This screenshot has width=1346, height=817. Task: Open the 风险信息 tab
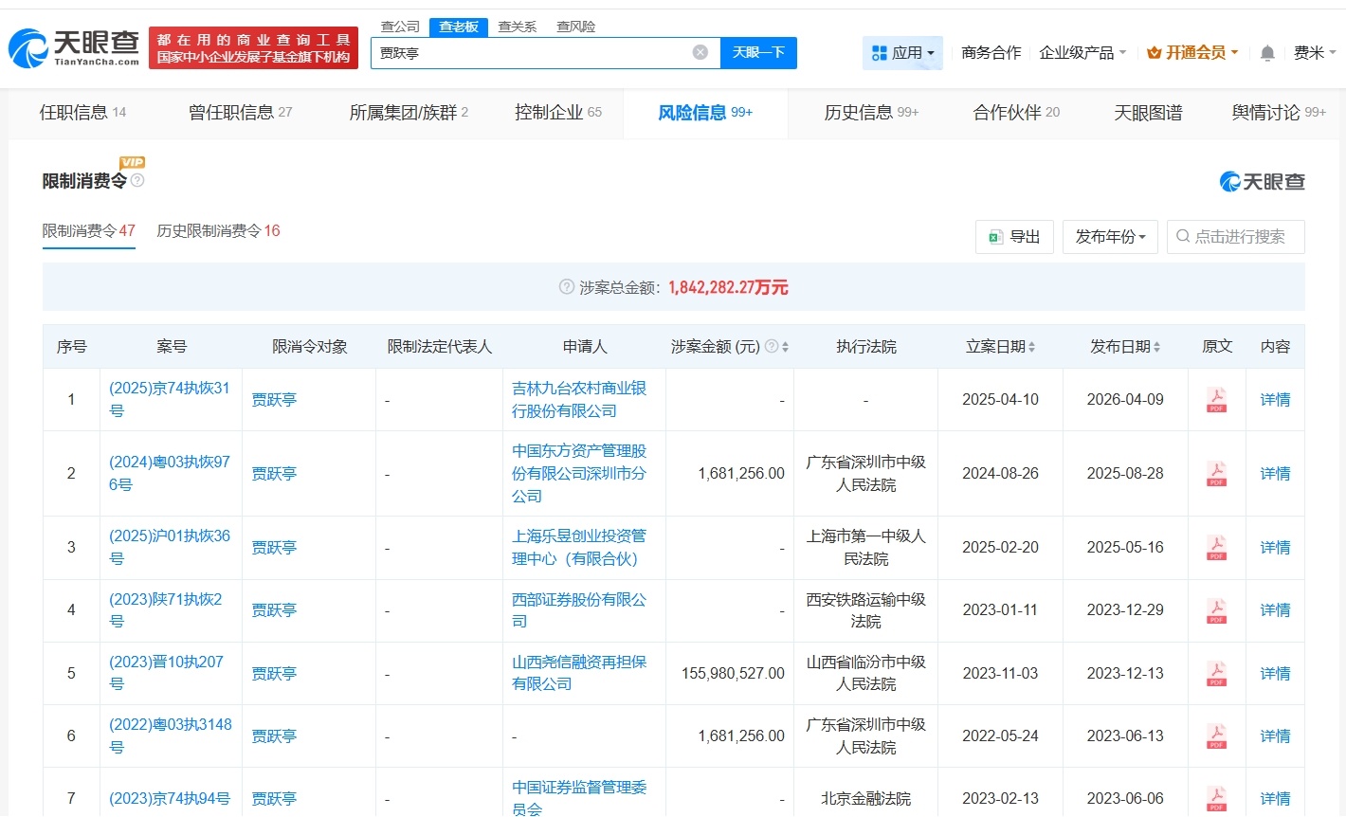point(705,113)
